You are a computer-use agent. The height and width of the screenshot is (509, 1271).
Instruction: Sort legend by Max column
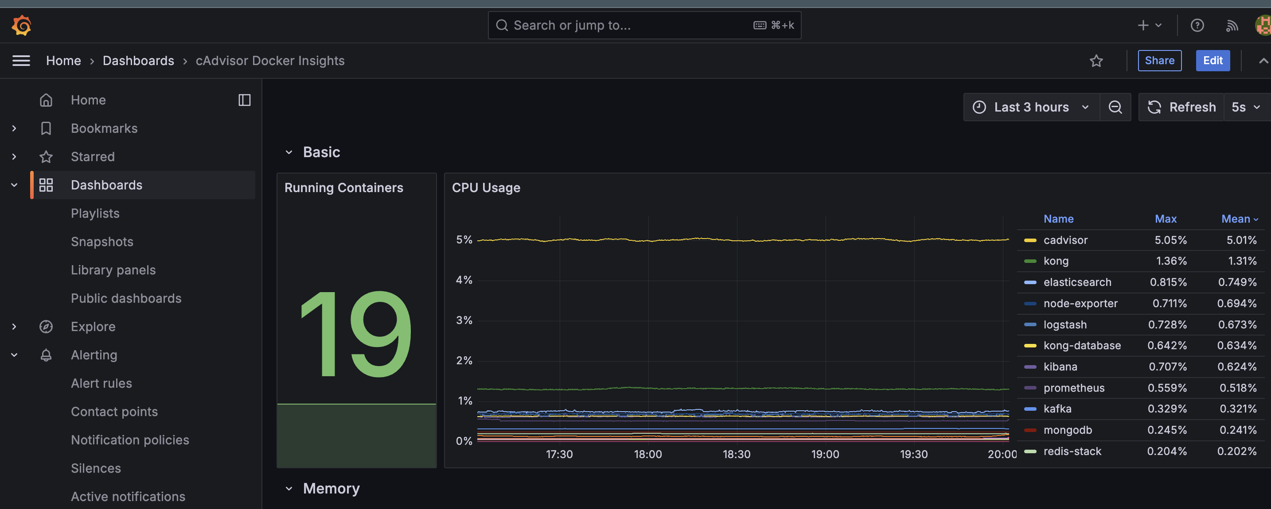click(x=1166, y=219)
